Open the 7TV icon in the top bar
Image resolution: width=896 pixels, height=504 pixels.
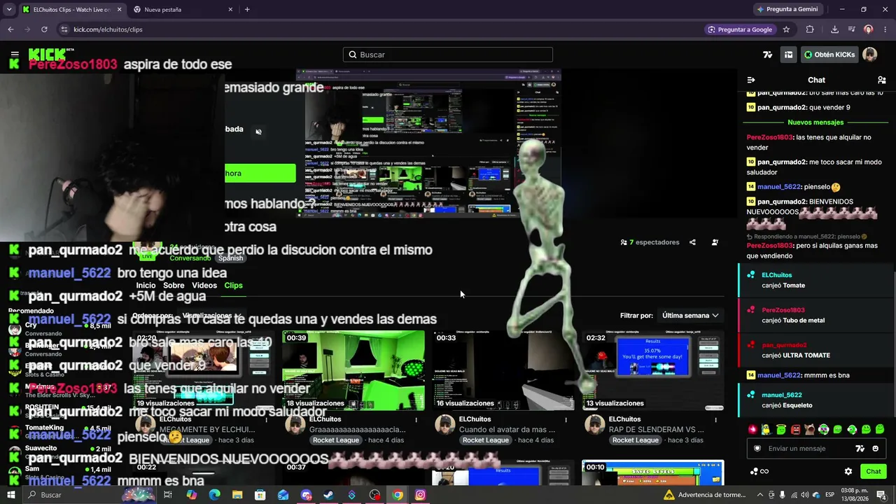768,55
